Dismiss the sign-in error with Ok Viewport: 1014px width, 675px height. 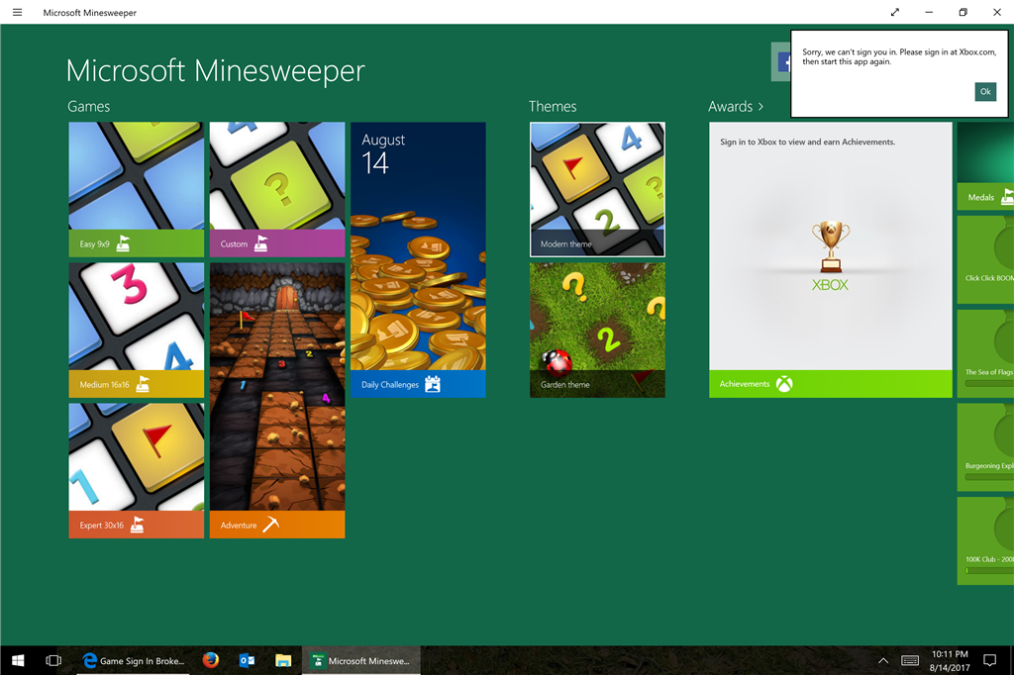[984, 91]
